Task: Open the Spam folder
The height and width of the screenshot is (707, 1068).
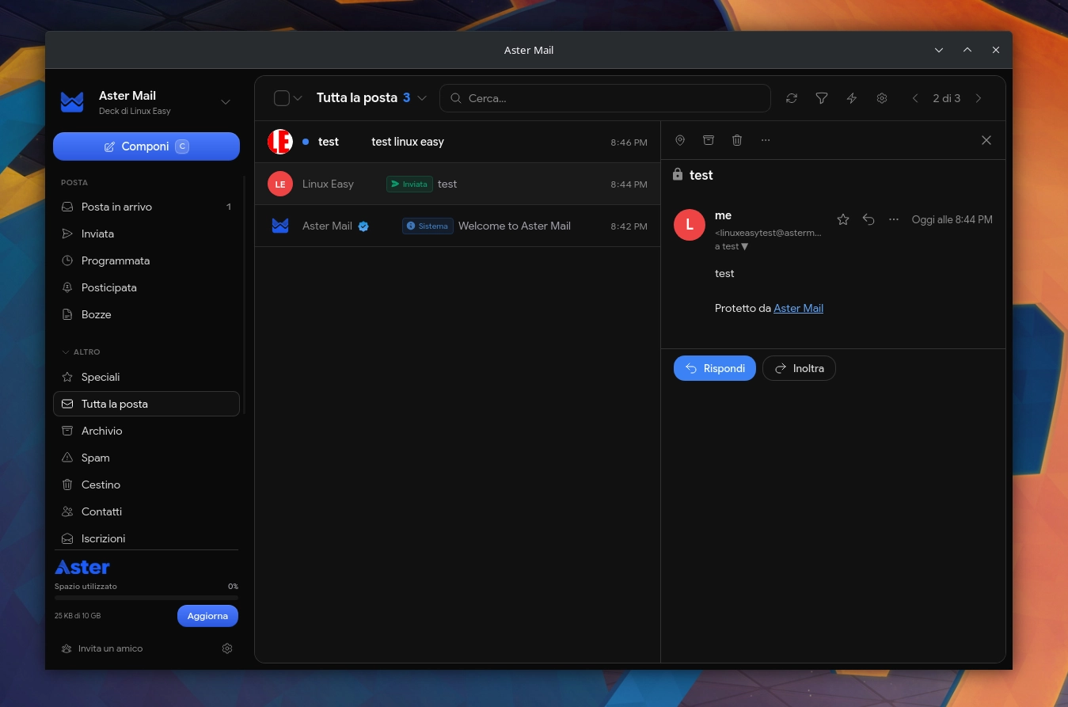Action: (x=146, y=458)
